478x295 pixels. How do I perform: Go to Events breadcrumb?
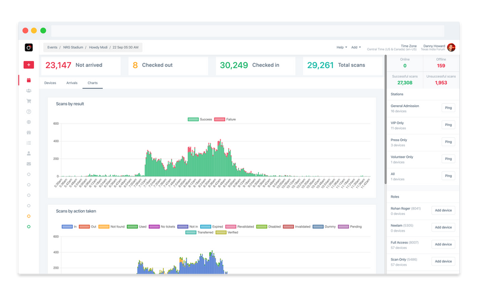point(53,47)
